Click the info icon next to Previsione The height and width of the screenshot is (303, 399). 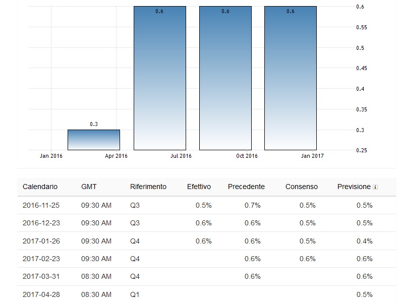click(x=375, y=187)
